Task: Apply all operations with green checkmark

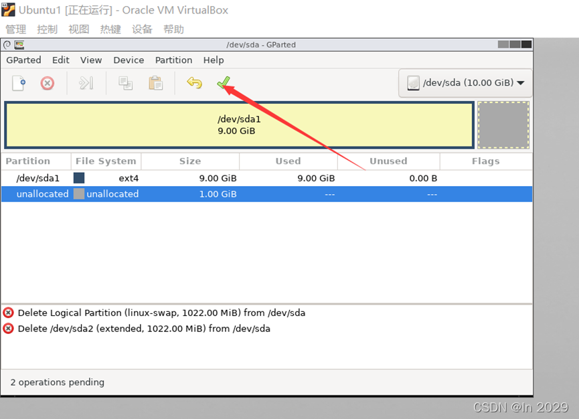Action: click(224, 83)
